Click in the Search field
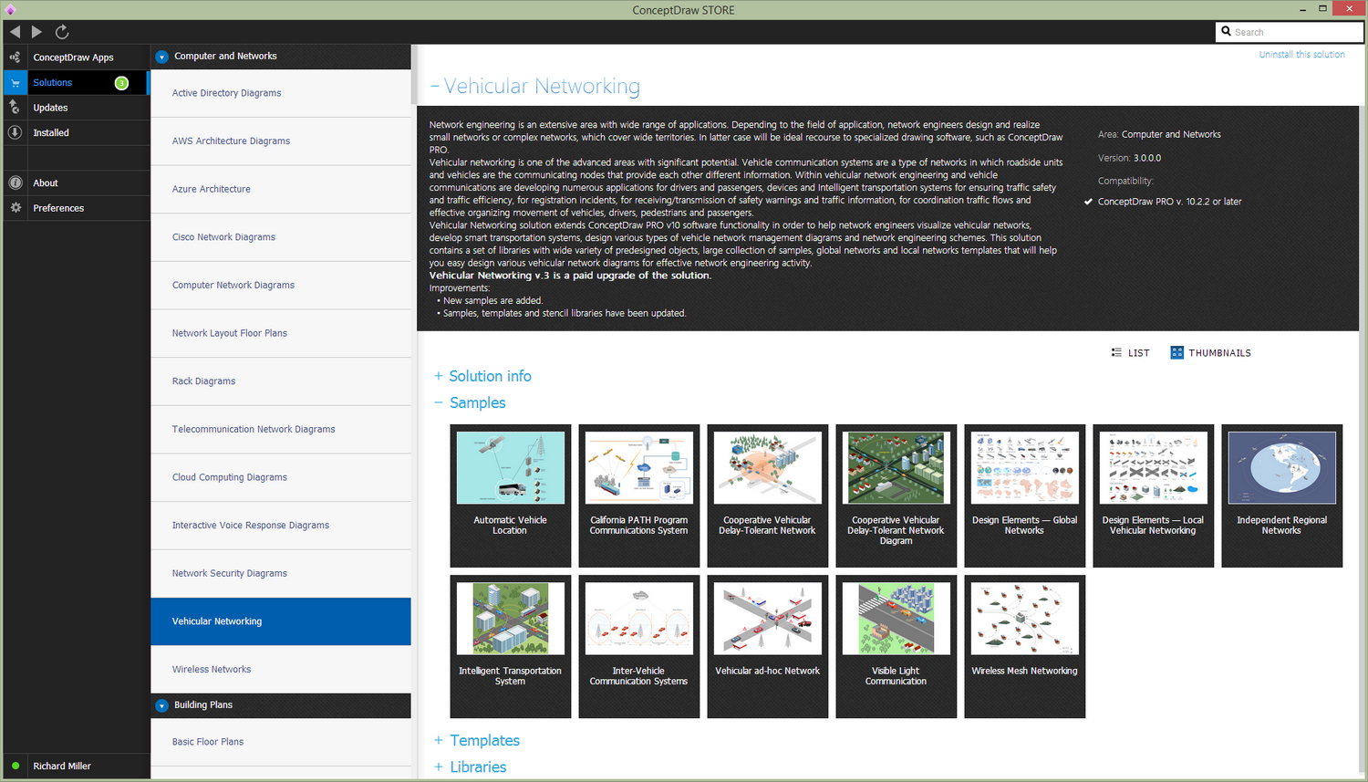The image size is (1368, 782). [1290, 32]
